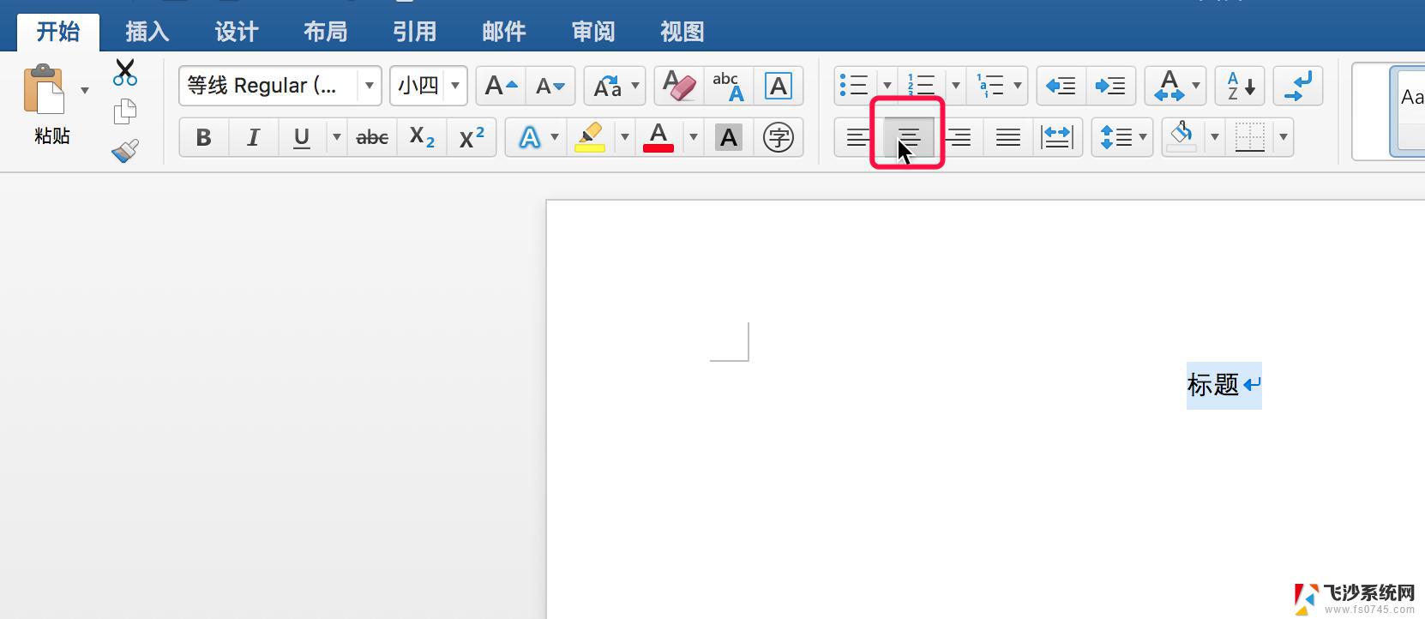
Task: Click the Cut scissors icon
Action: tap(125, 73)
